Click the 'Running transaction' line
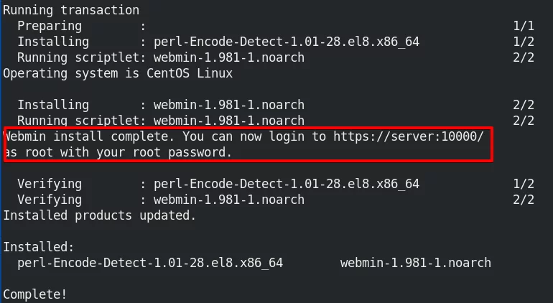Viewport: 553px width, 303px height. (x=71, y=10)
